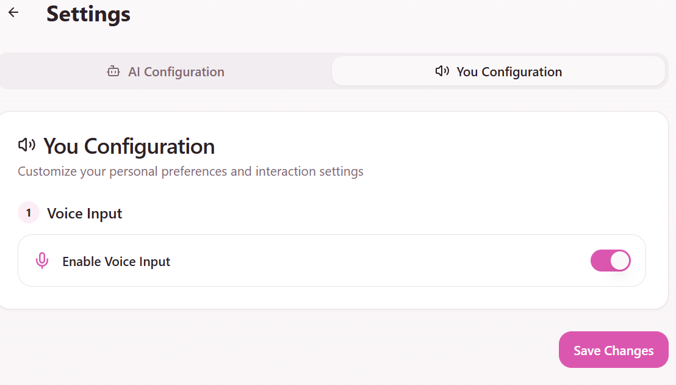Click the pink microphone icon

click(41, 261)
